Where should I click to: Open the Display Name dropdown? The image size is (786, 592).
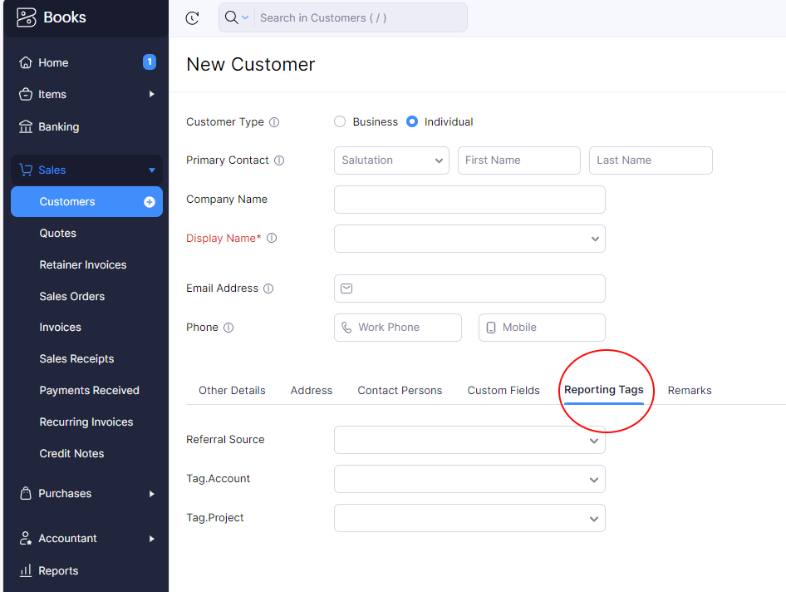pos(469,239)
